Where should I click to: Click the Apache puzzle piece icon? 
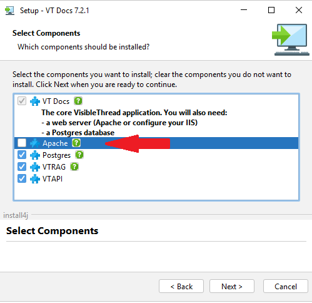tap(35, 143)
